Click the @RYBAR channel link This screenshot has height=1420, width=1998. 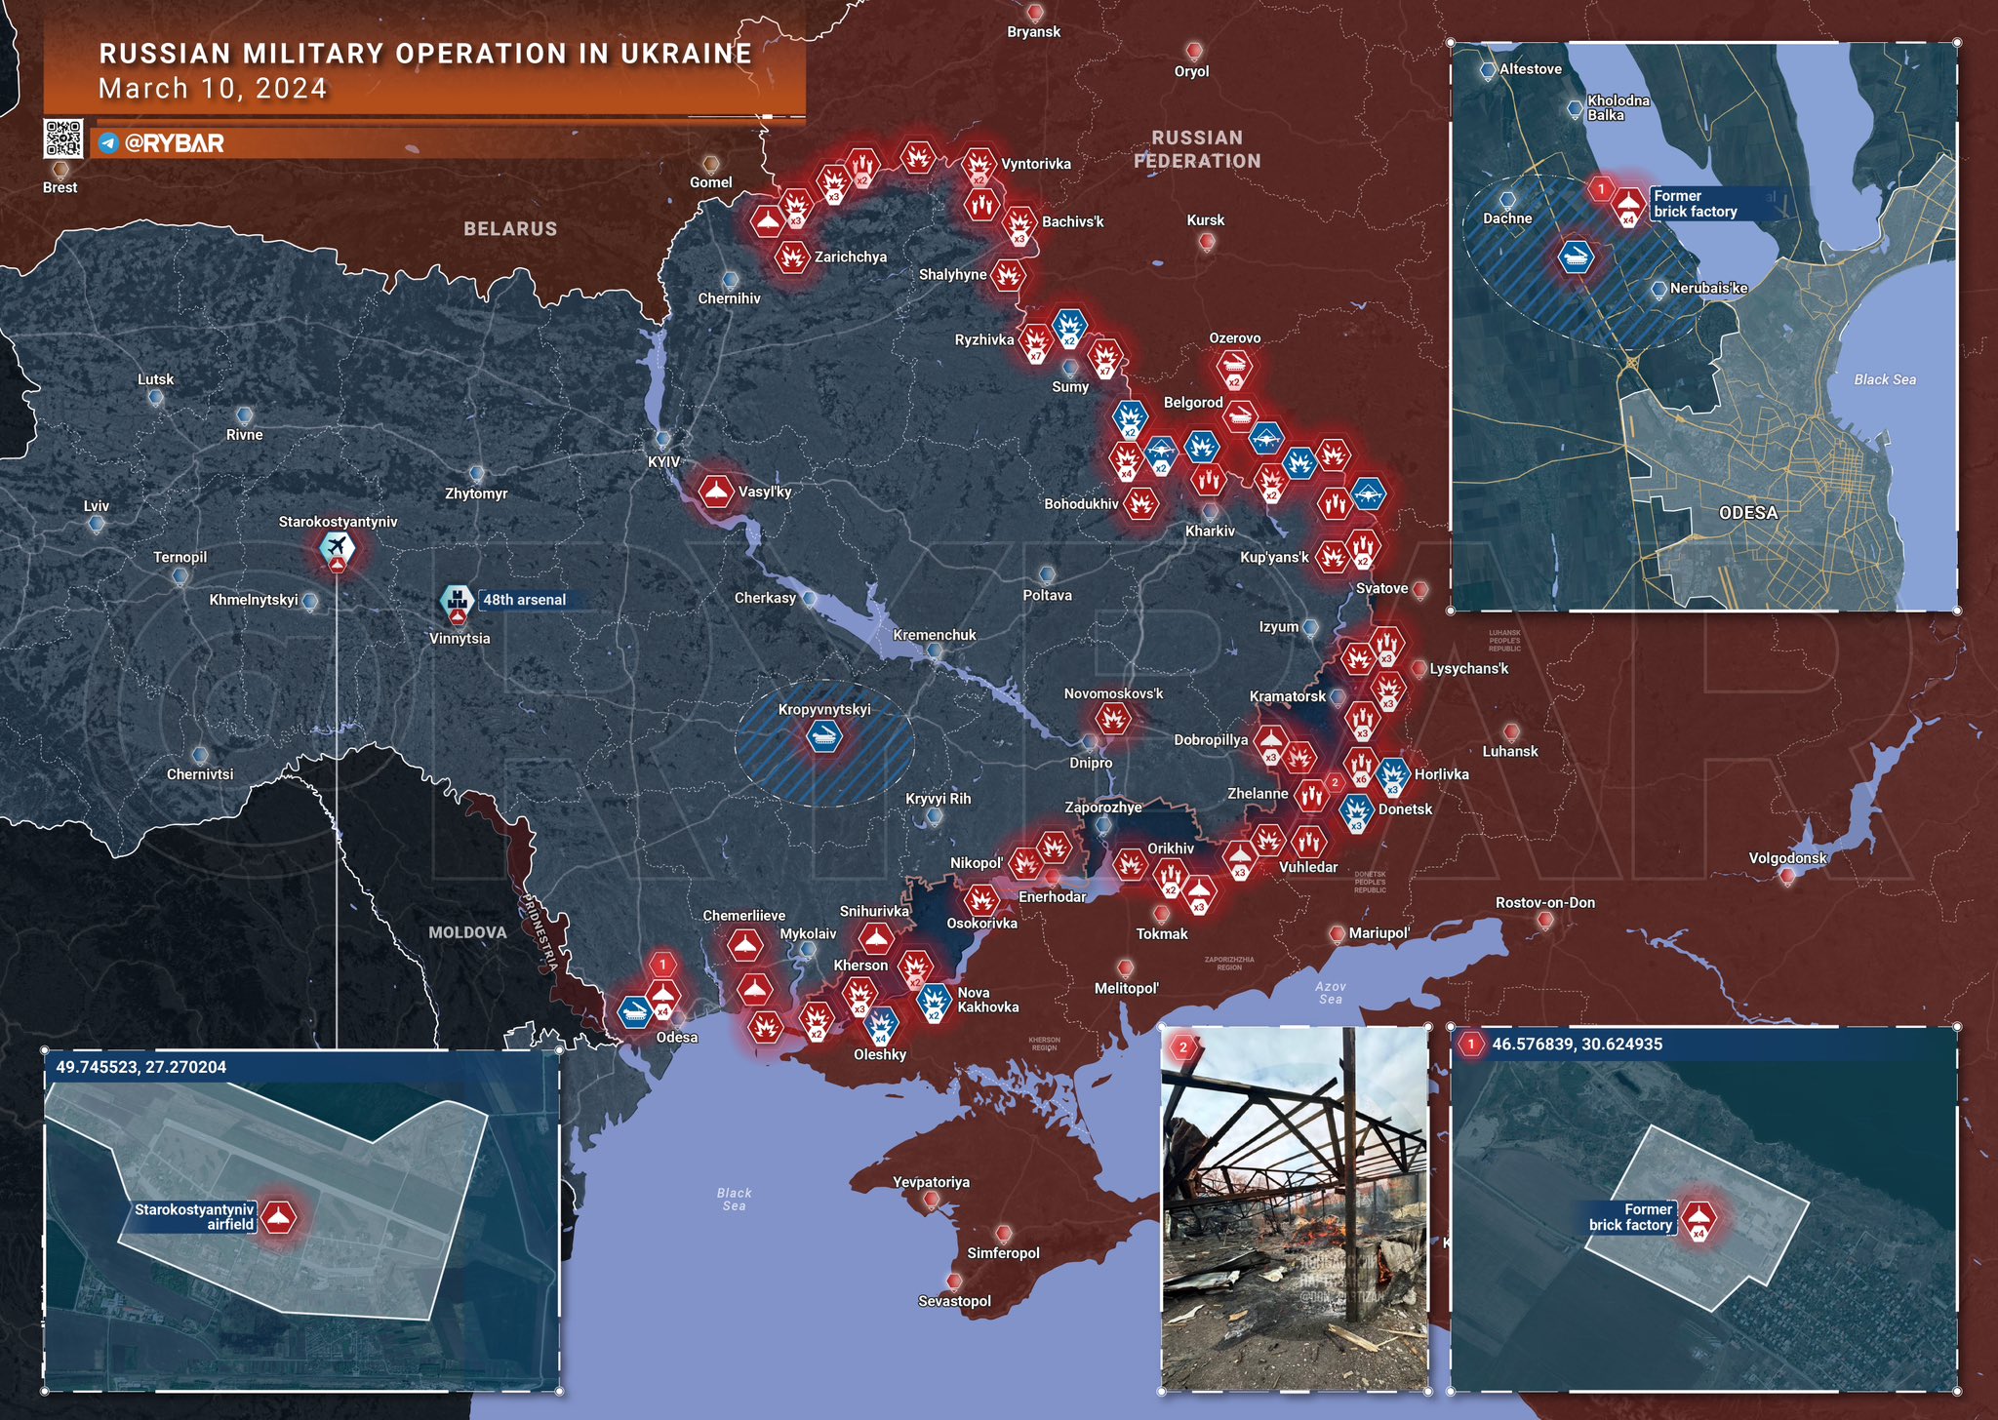pos(175,143)
